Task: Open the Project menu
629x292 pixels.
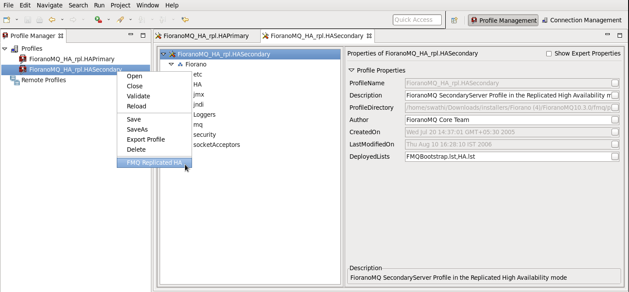Action: click(120, 5)
